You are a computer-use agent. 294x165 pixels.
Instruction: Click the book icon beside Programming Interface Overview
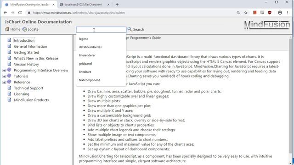[x=9, y=70]
